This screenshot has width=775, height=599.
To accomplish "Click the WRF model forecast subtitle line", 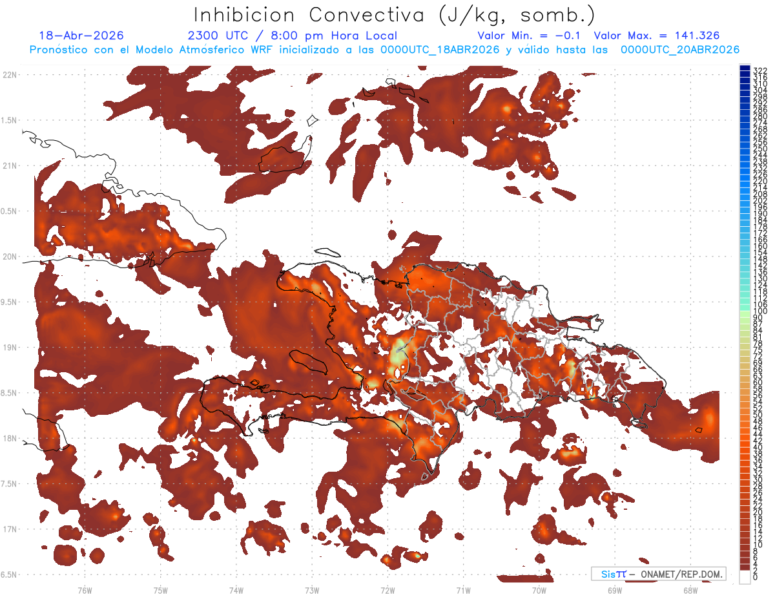I will (x=384, y=50).
